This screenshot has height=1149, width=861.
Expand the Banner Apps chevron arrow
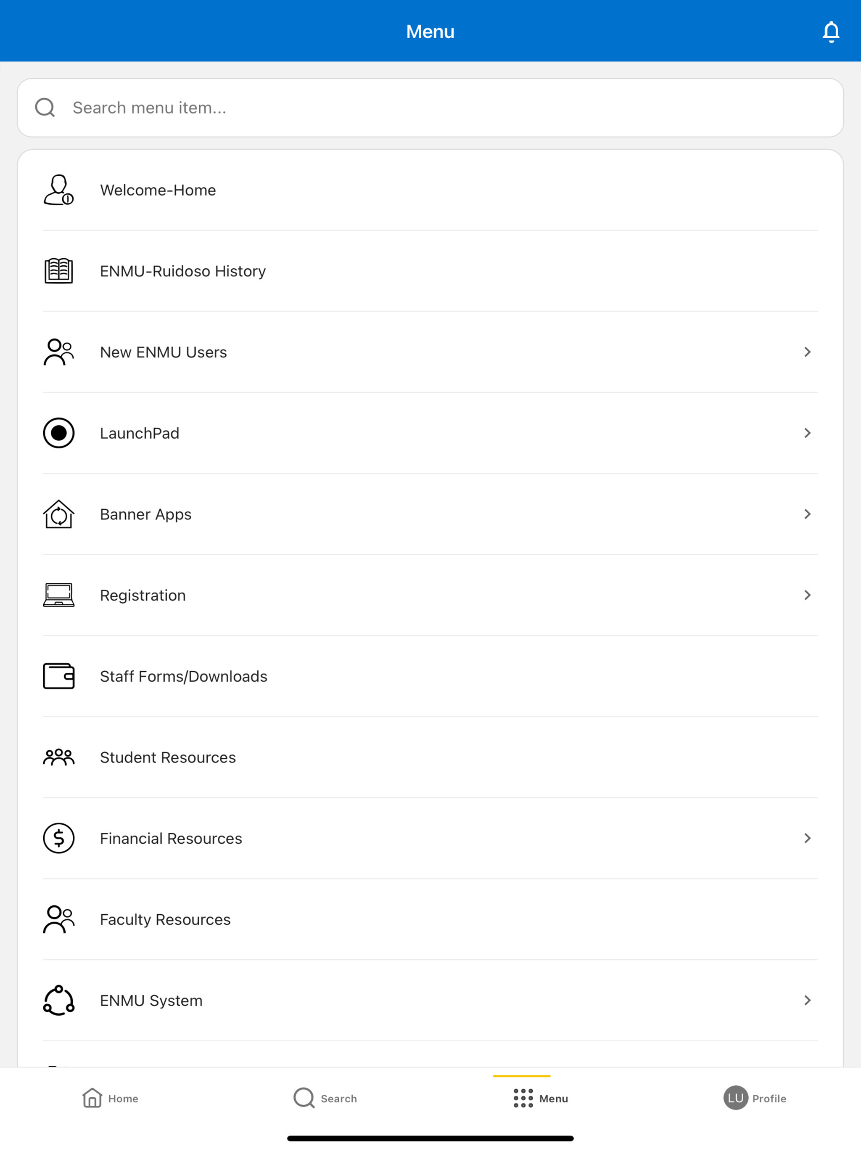tap(807, 514)
